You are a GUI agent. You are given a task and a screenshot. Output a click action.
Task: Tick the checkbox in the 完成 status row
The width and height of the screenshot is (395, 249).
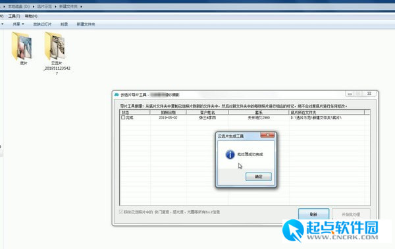pos(123,117)
